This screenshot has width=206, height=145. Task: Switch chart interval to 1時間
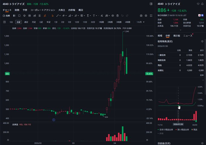(101, 22)
